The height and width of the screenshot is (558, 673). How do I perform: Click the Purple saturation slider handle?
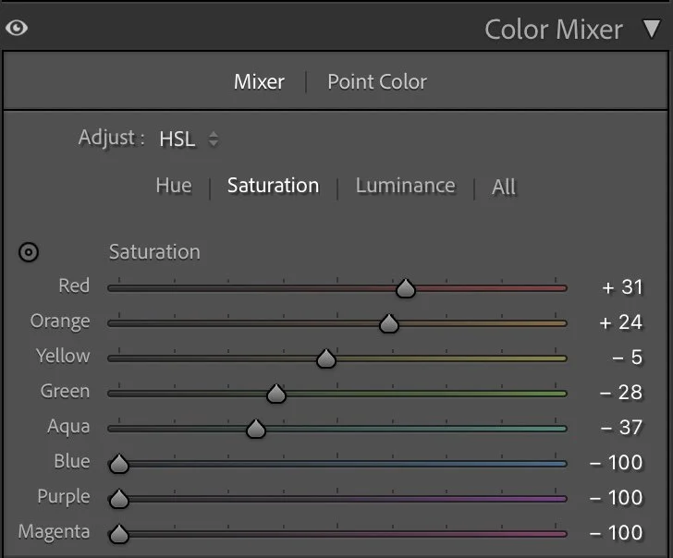(x=119, y=499)
